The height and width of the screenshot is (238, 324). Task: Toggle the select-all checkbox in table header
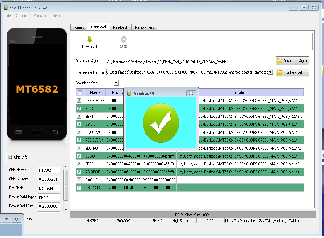[80, 92]
